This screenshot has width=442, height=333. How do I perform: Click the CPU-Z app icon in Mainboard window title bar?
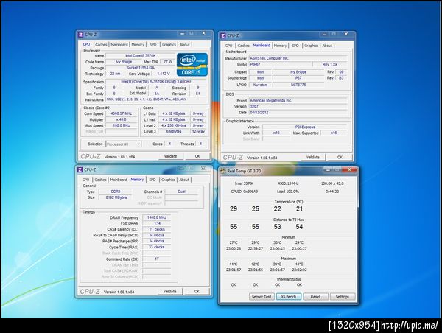click(222, 35)
